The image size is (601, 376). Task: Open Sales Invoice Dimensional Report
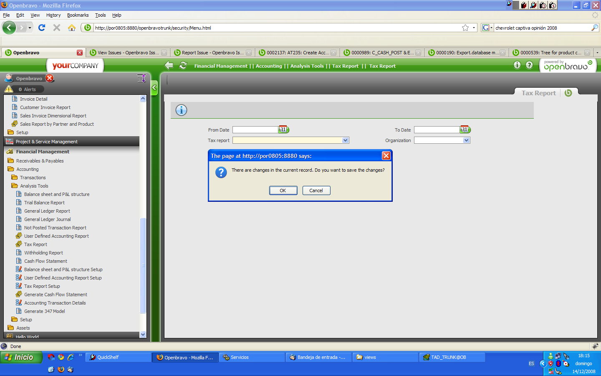pos(53,116)
